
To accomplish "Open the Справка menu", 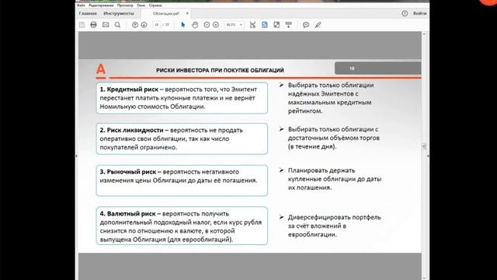I will click(x=155, y=5).
